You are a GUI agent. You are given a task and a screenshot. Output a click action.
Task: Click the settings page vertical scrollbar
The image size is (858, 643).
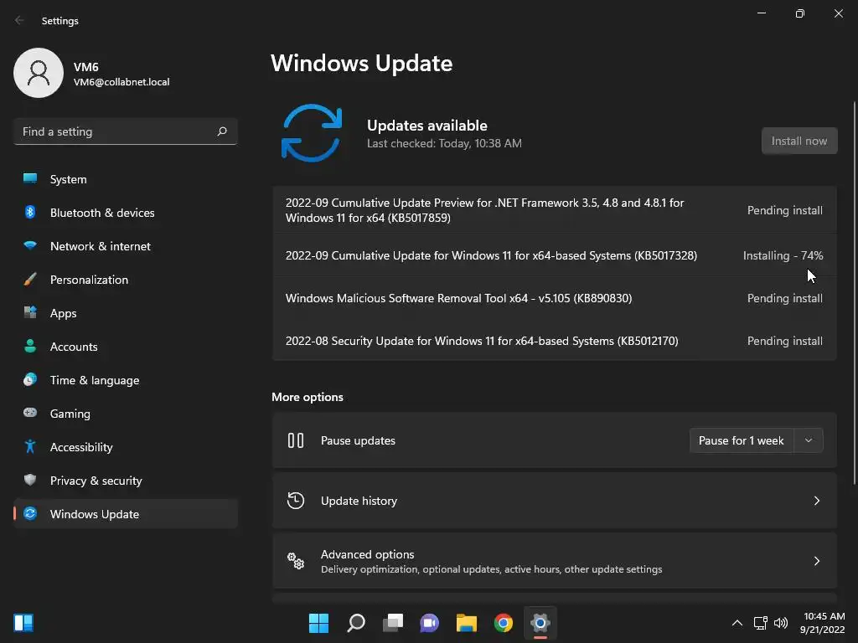[x=854, y=292]
